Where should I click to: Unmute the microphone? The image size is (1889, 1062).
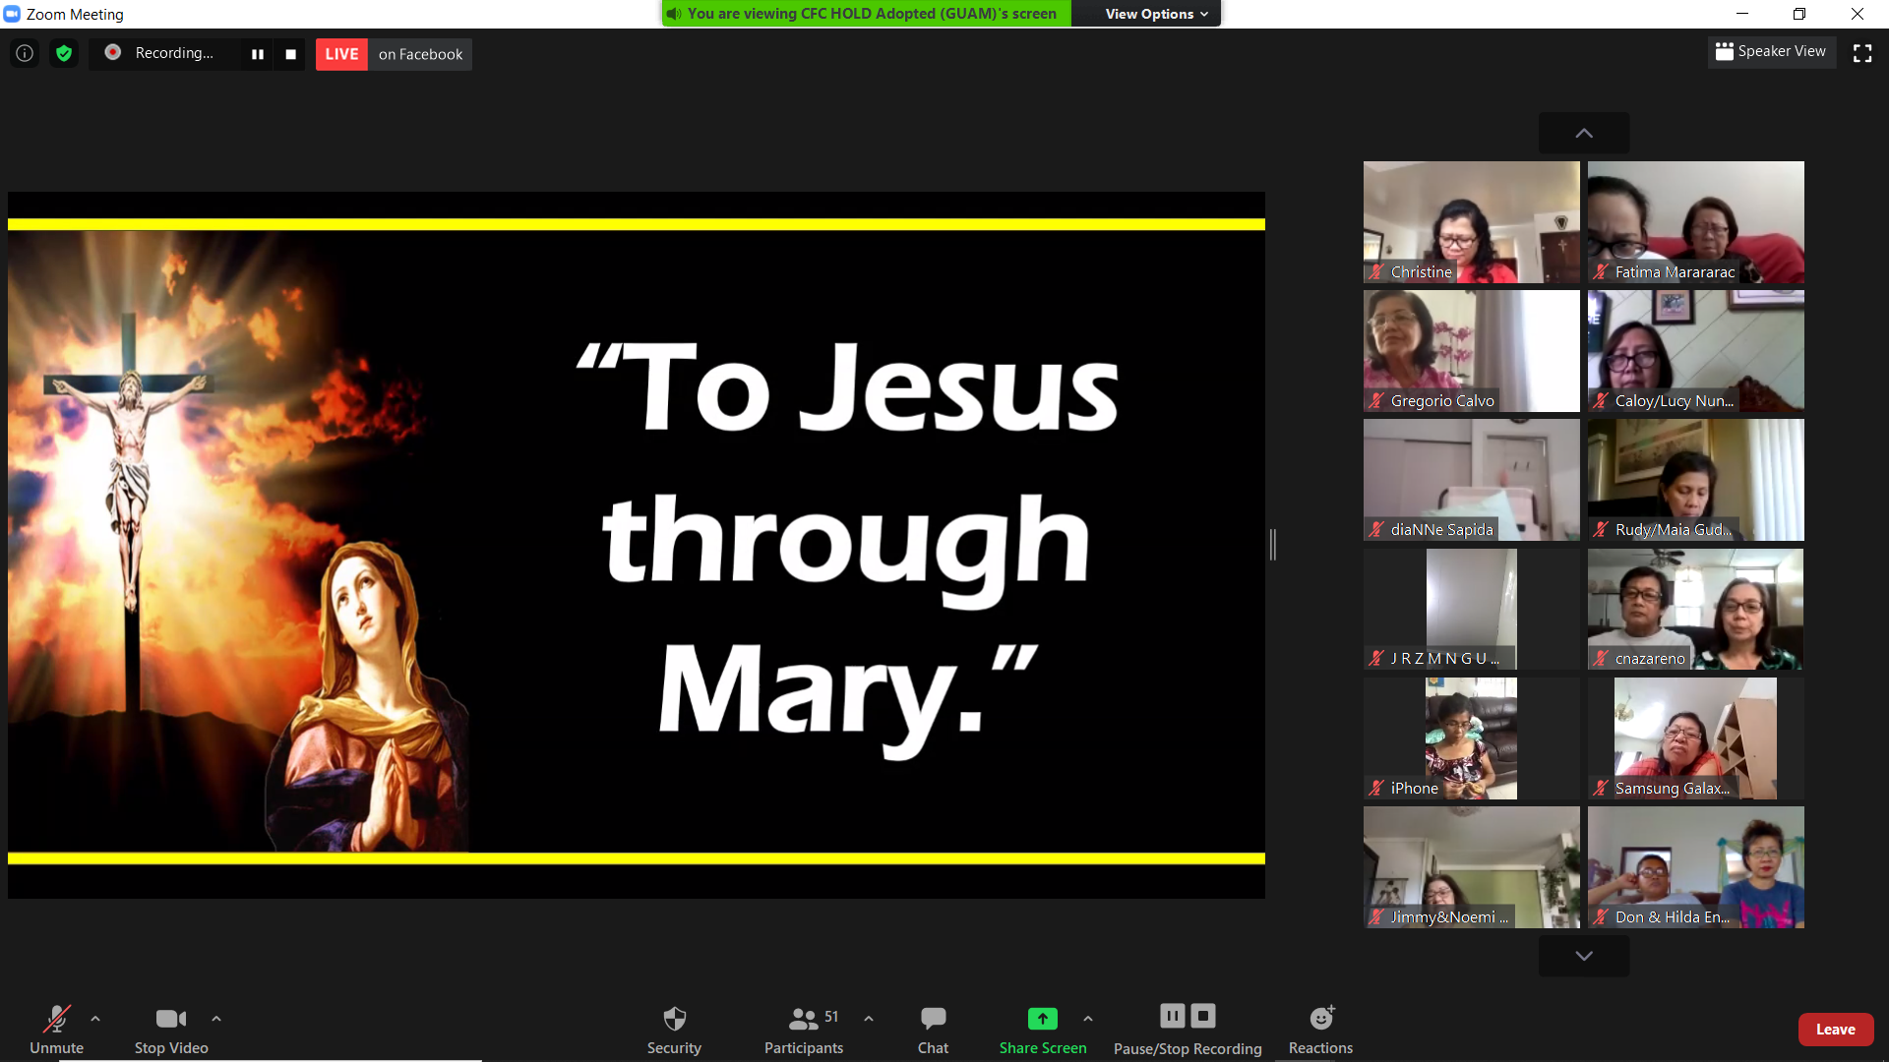(57, 1029)
